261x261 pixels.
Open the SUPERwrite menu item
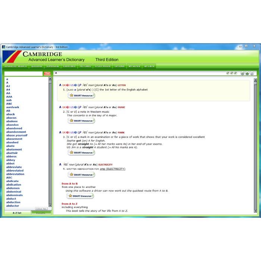coord(53,66)
